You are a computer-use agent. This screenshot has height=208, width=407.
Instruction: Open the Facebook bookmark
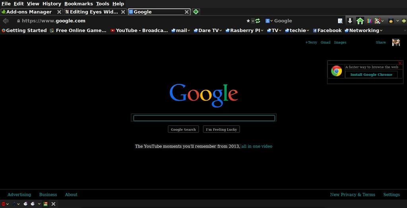[327, 30]
